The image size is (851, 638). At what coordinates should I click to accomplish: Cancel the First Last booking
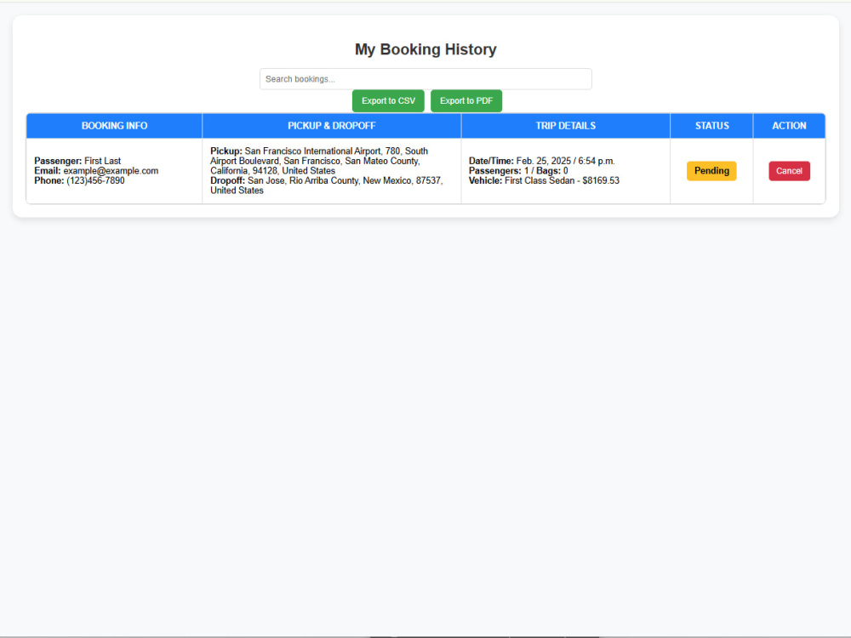(789, 171)
